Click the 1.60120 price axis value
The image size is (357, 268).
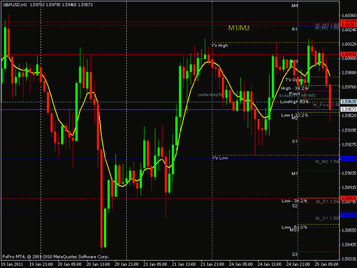(349, 44)
